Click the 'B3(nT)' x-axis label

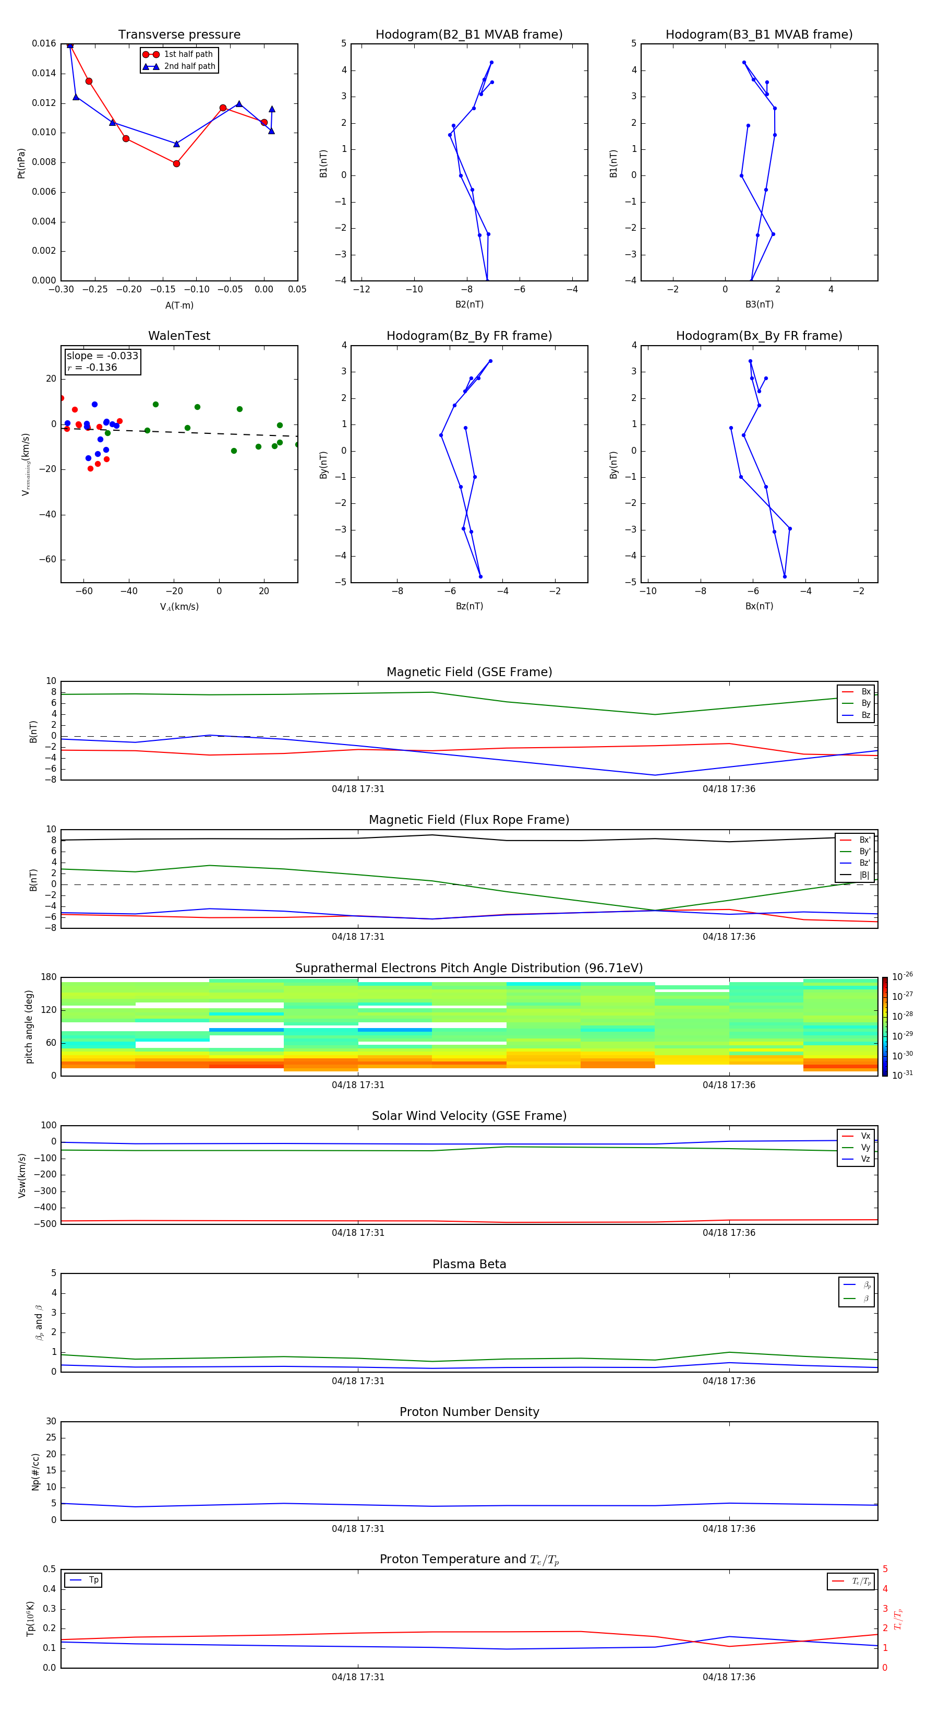pyautogui.click(x=759, y=304)
